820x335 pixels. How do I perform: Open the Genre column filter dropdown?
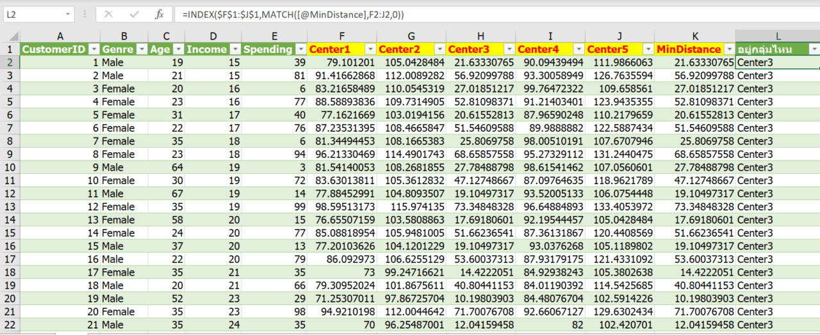pyautogui.click(x=141, y=49)
